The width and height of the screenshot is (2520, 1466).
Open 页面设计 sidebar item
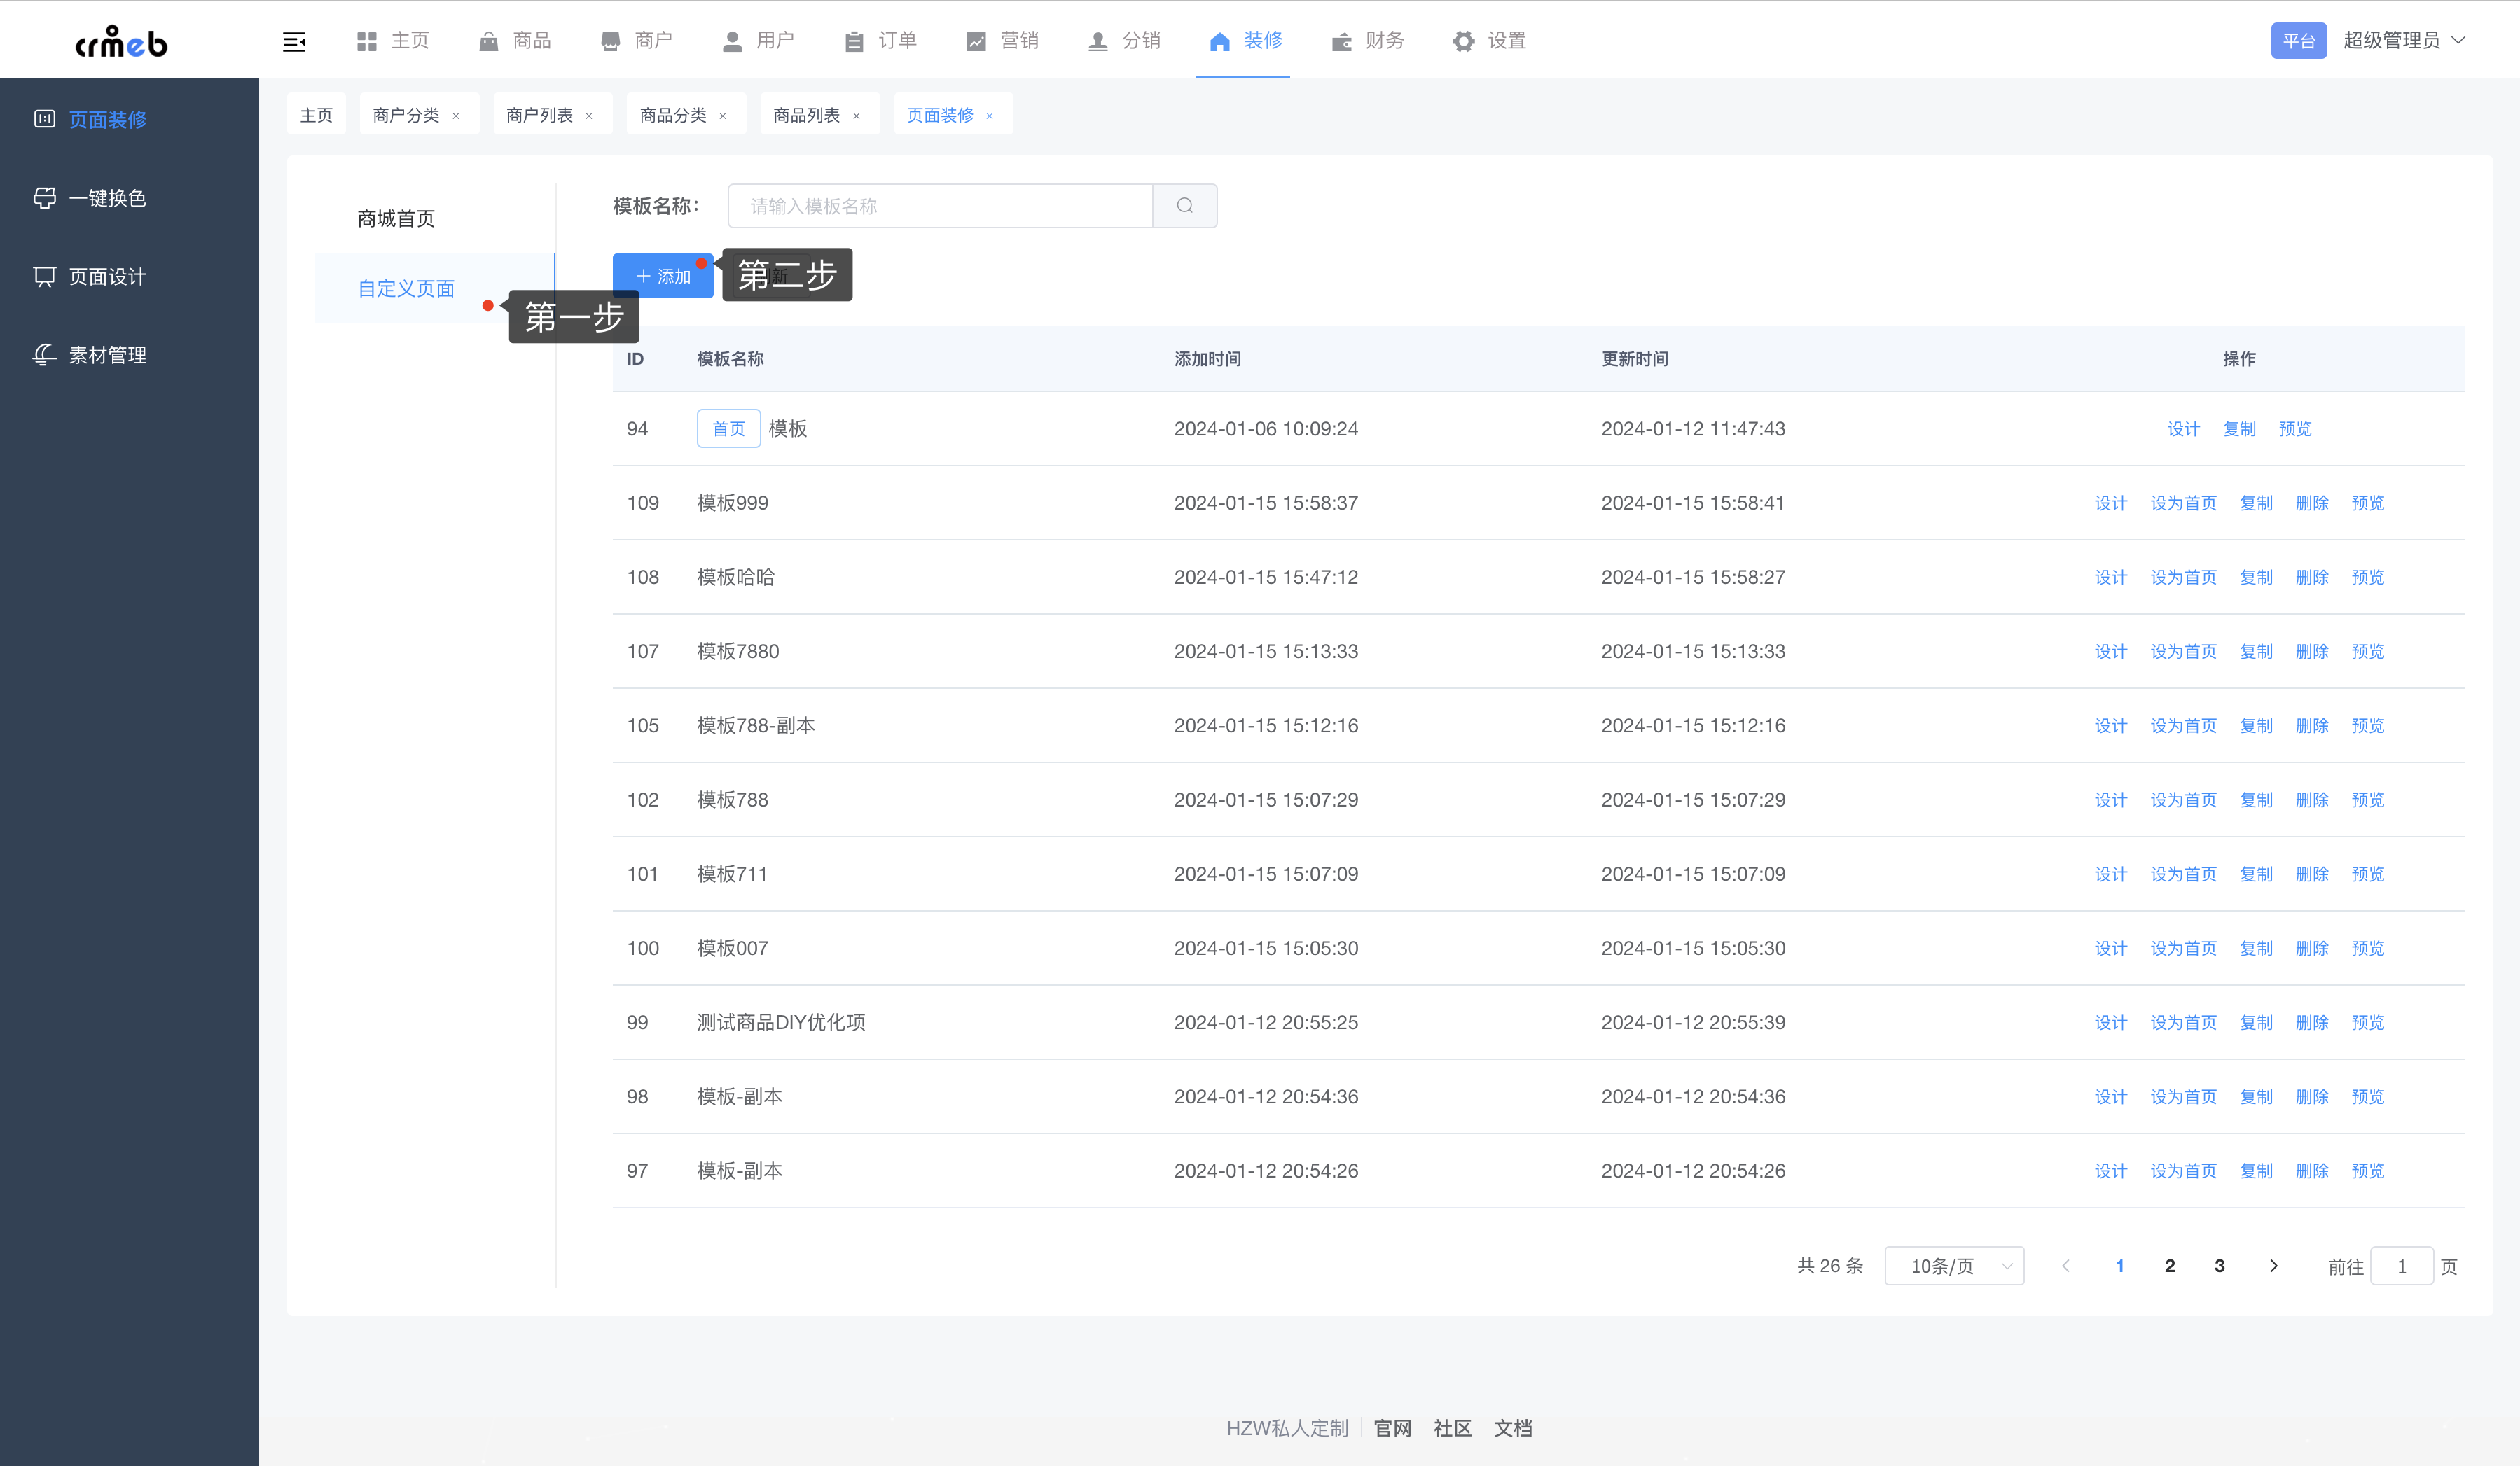[107, 277]
